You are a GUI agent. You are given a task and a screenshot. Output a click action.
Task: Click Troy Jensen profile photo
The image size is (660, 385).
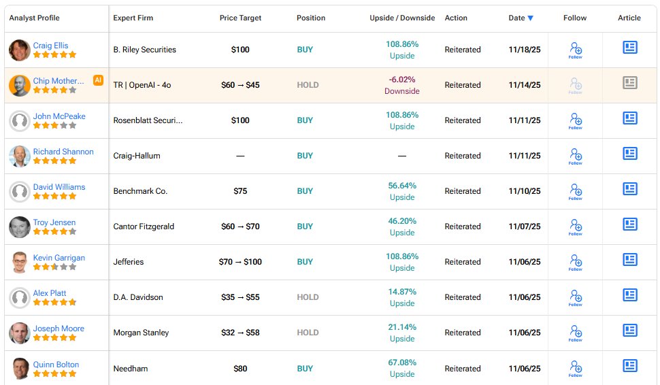(x=19, y=227)
